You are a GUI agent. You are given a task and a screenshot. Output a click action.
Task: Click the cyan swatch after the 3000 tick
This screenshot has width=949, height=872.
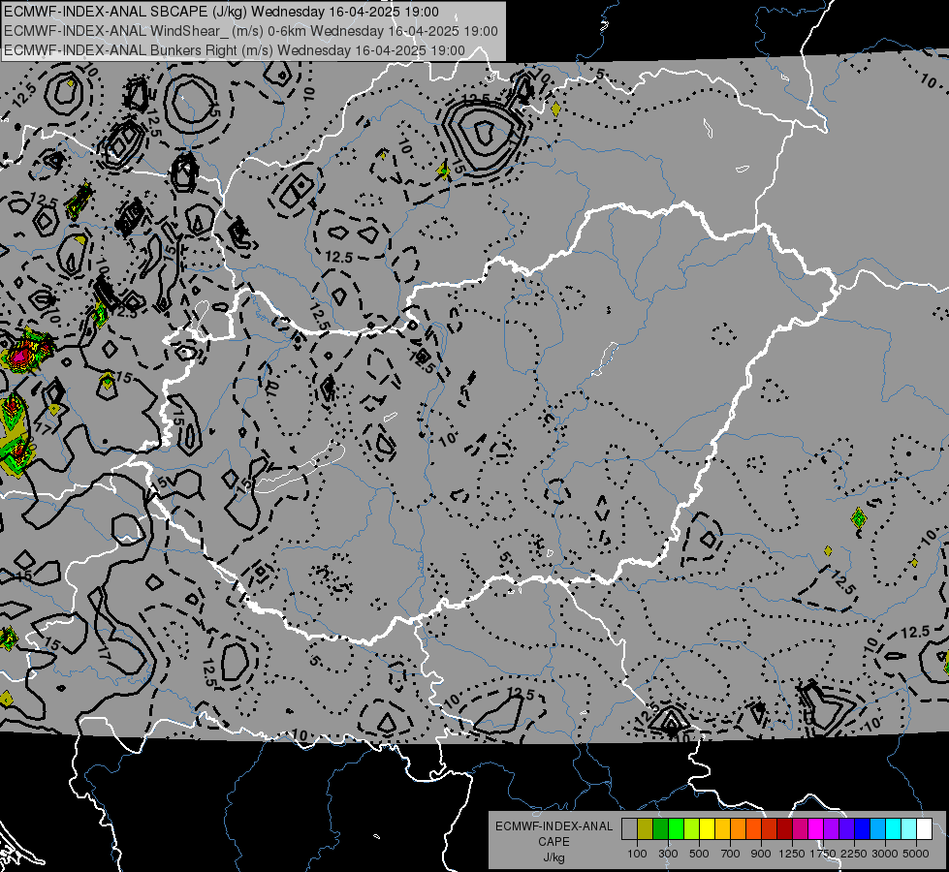[894, 829]
